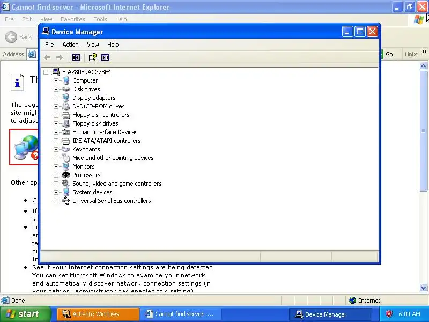The width and height of the screenshot is (429, 322).
Task: Expand the System devices node
Action: [x=56, y=192]
